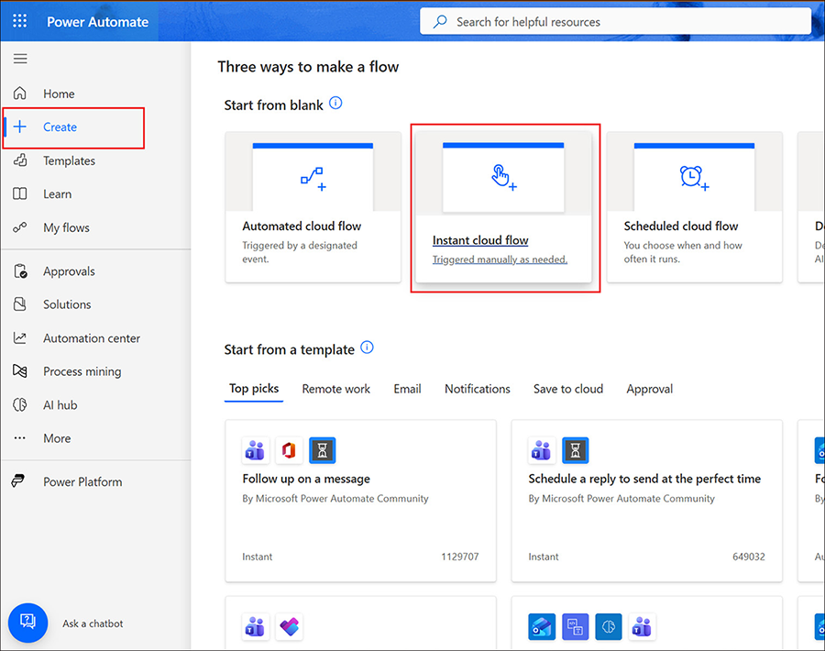Collapse the navigation with the hamburger icon
The height and width of the screenshot is (651, 825).
tap(20, 59)
